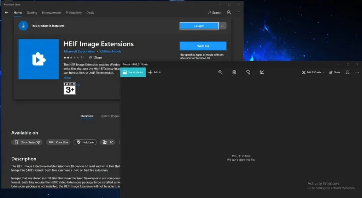Minimize the Photos window
This screenshot has width=362, height=198.
tap(338, 64)
